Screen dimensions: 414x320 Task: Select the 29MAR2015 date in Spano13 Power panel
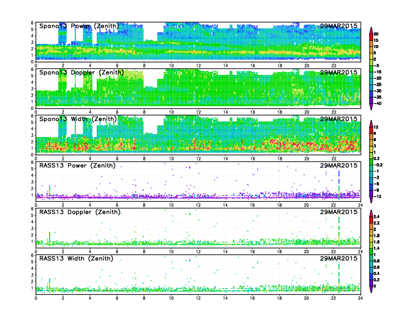(x=339, y=26)
